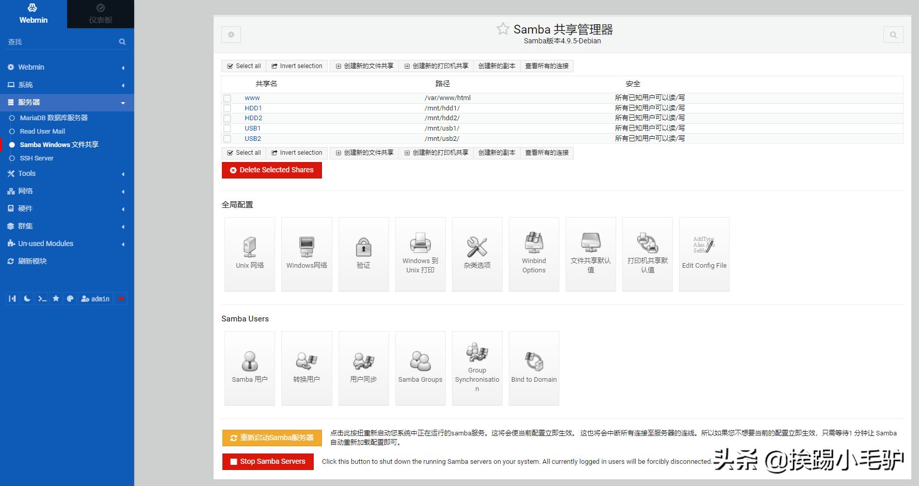Click top Select all button
919x486 pixels.
(244, 66)
